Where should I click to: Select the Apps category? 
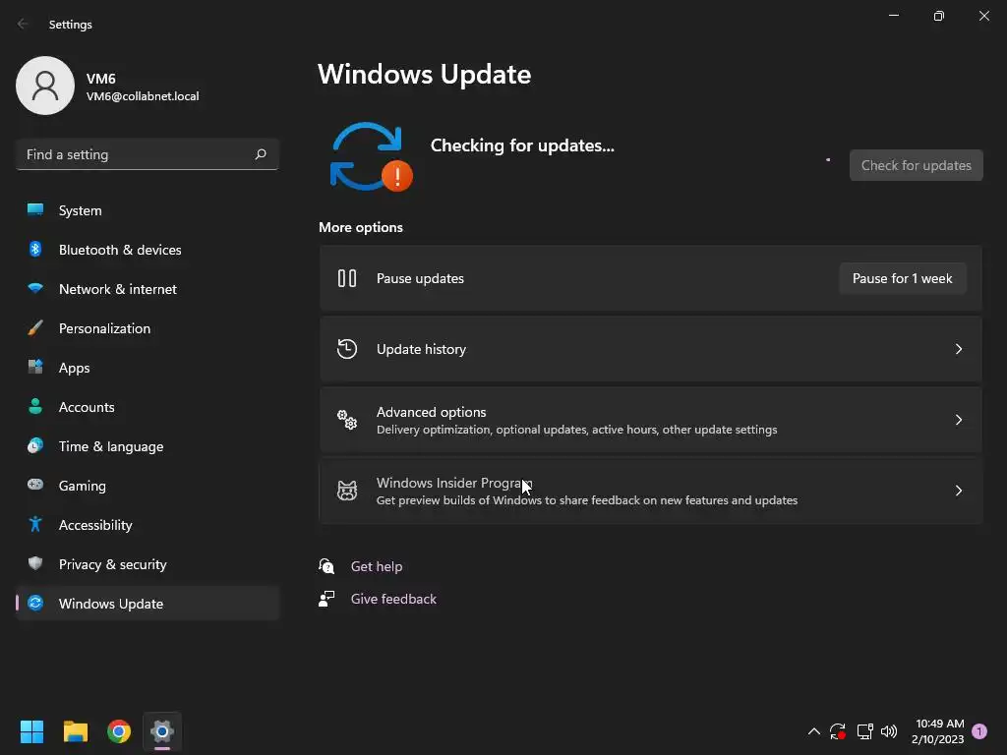148,368
